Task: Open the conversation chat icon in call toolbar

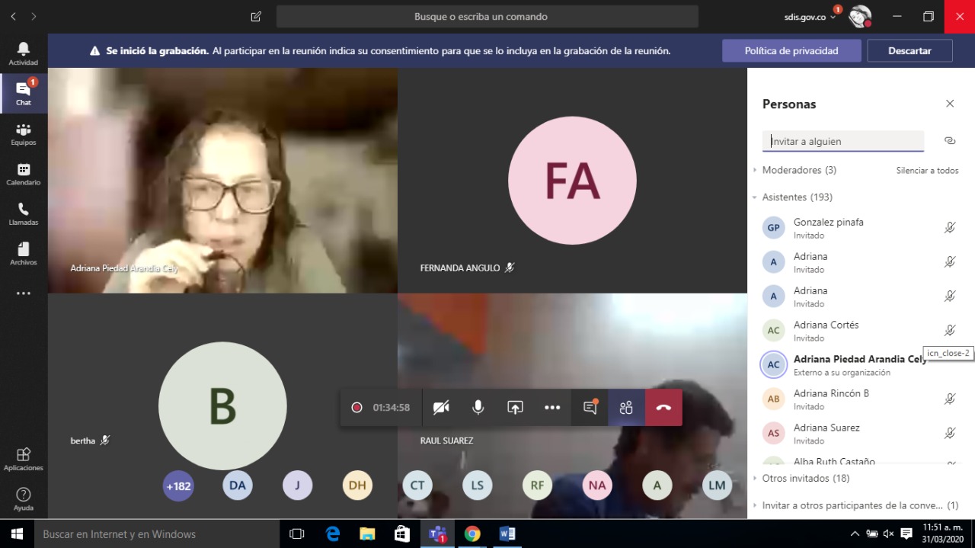Action: pyautogui.click(x=590, y=408)
